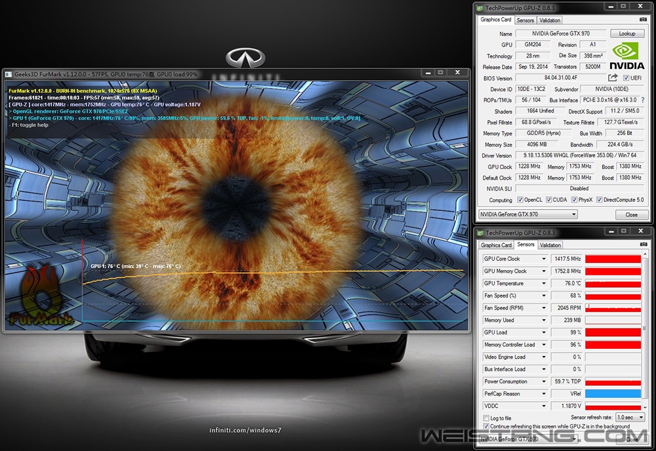Open the GPU Core Clock sensor dropdown
656x451 pixels.
tap(544, 259)
